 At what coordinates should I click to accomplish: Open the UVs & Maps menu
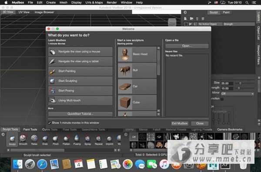pos(94,3)
